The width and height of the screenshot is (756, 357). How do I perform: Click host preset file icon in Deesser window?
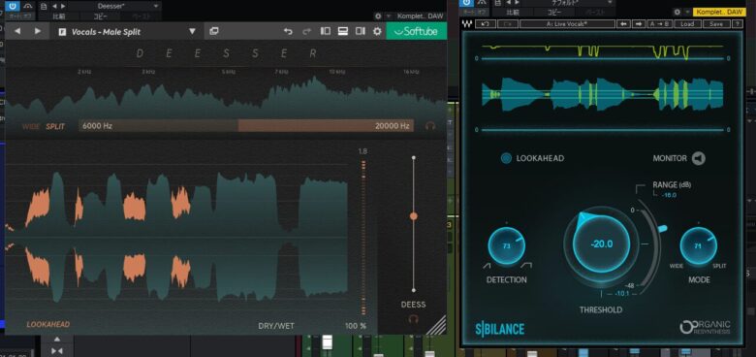pyautogui.click(x=44, y=6)
